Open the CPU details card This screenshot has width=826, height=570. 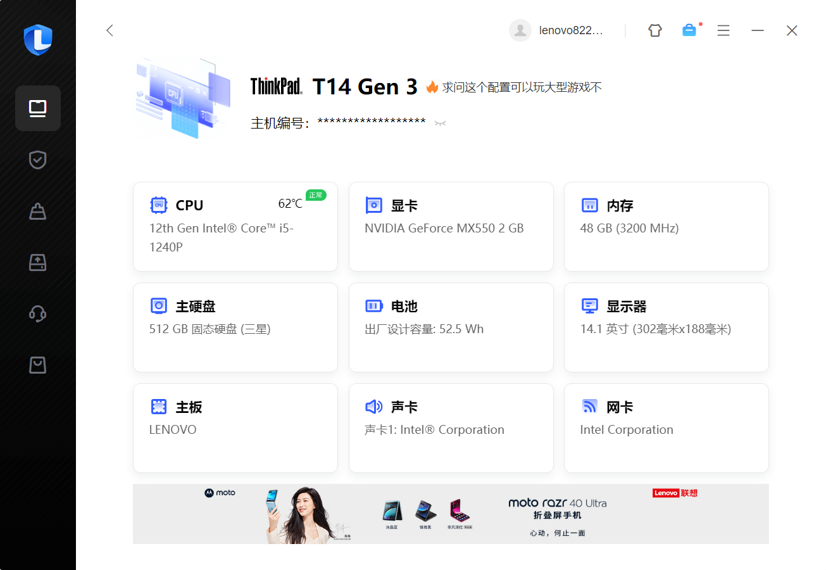tap(235, 227)
